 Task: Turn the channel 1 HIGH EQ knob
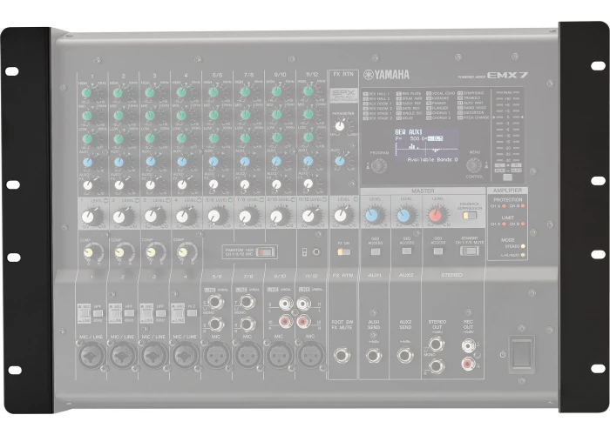pos(87,93)
